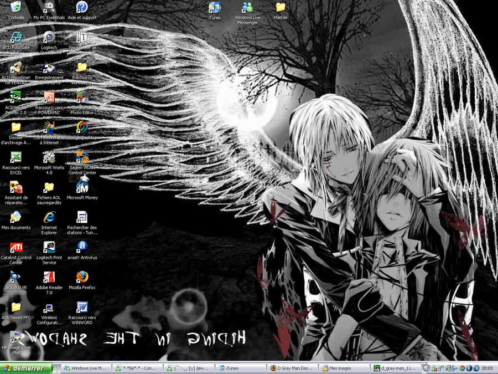Click the blue info icon in tray

coord(469,368)
